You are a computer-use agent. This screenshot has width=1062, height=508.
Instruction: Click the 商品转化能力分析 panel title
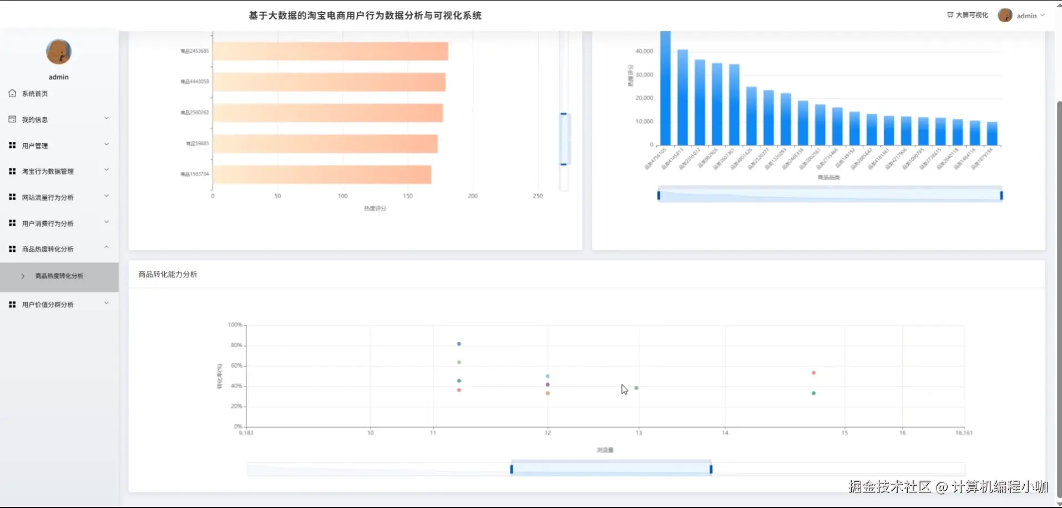click(168, 274)
